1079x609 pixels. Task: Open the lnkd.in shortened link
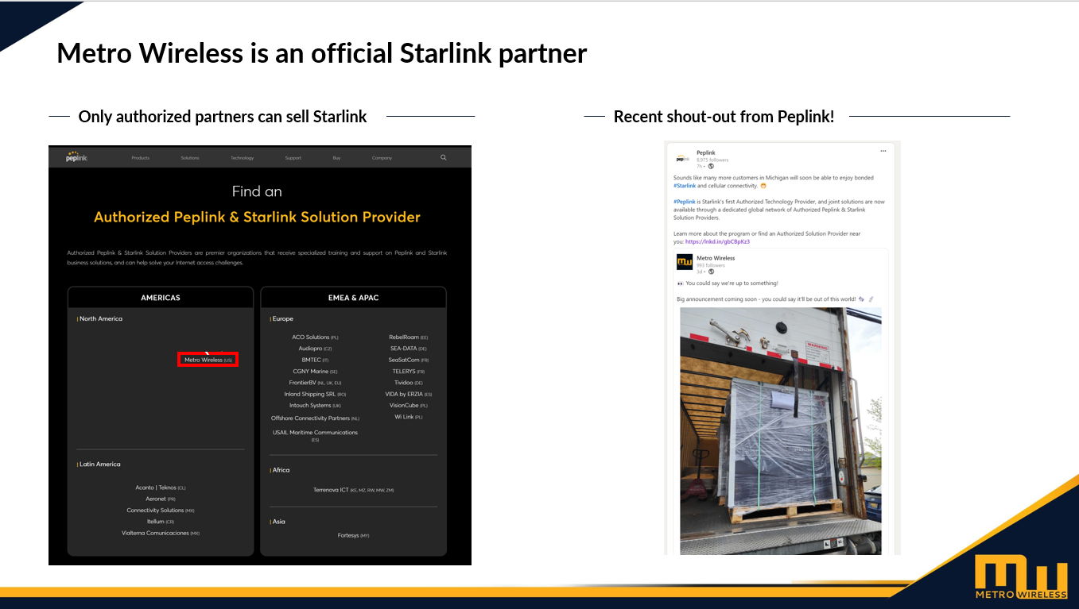717,241
